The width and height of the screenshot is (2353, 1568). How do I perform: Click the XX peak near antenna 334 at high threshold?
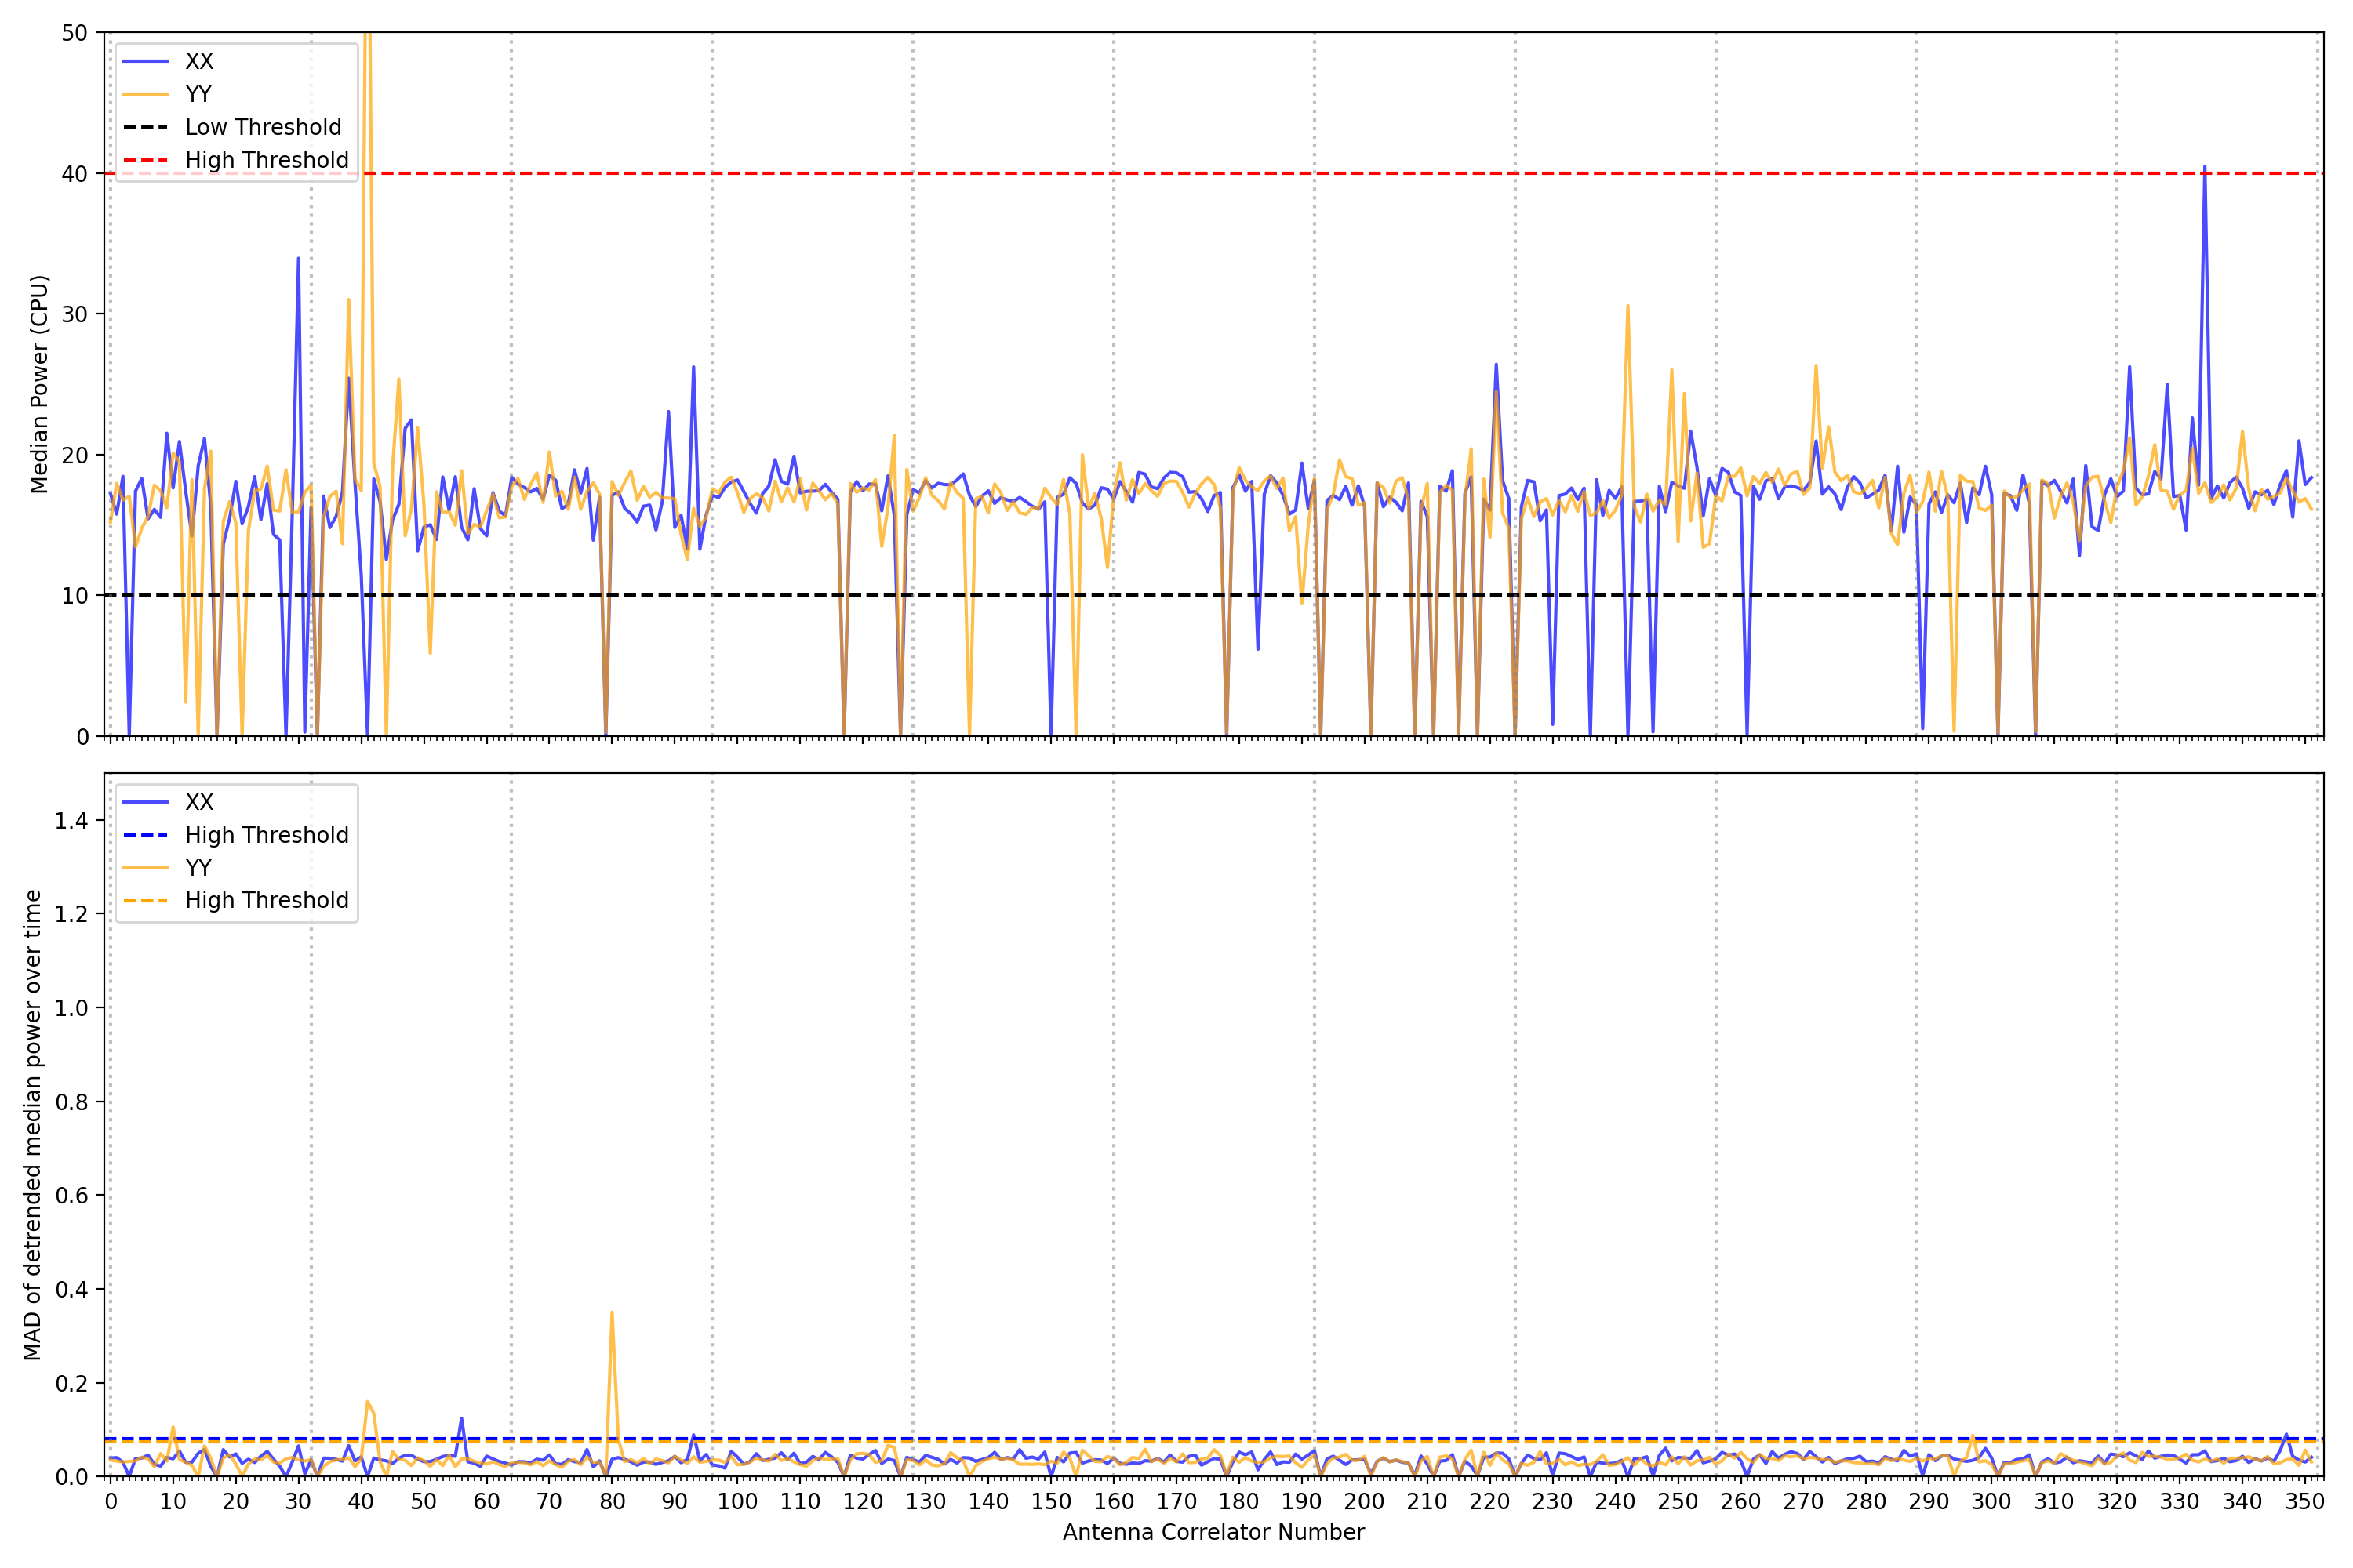(2204, 169)
